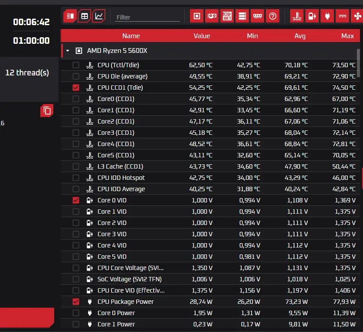Click the Filter text field

147,17
